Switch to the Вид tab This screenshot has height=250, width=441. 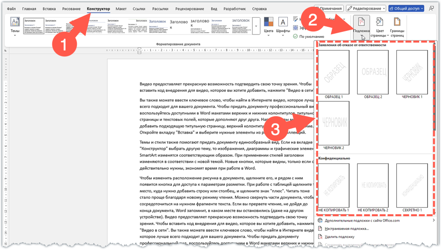(x=214, y=9)
